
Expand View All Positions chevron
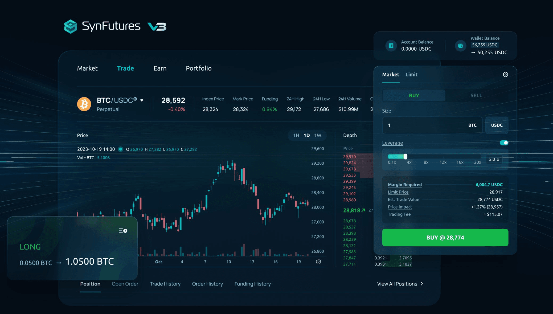click(x=422, y=284)
